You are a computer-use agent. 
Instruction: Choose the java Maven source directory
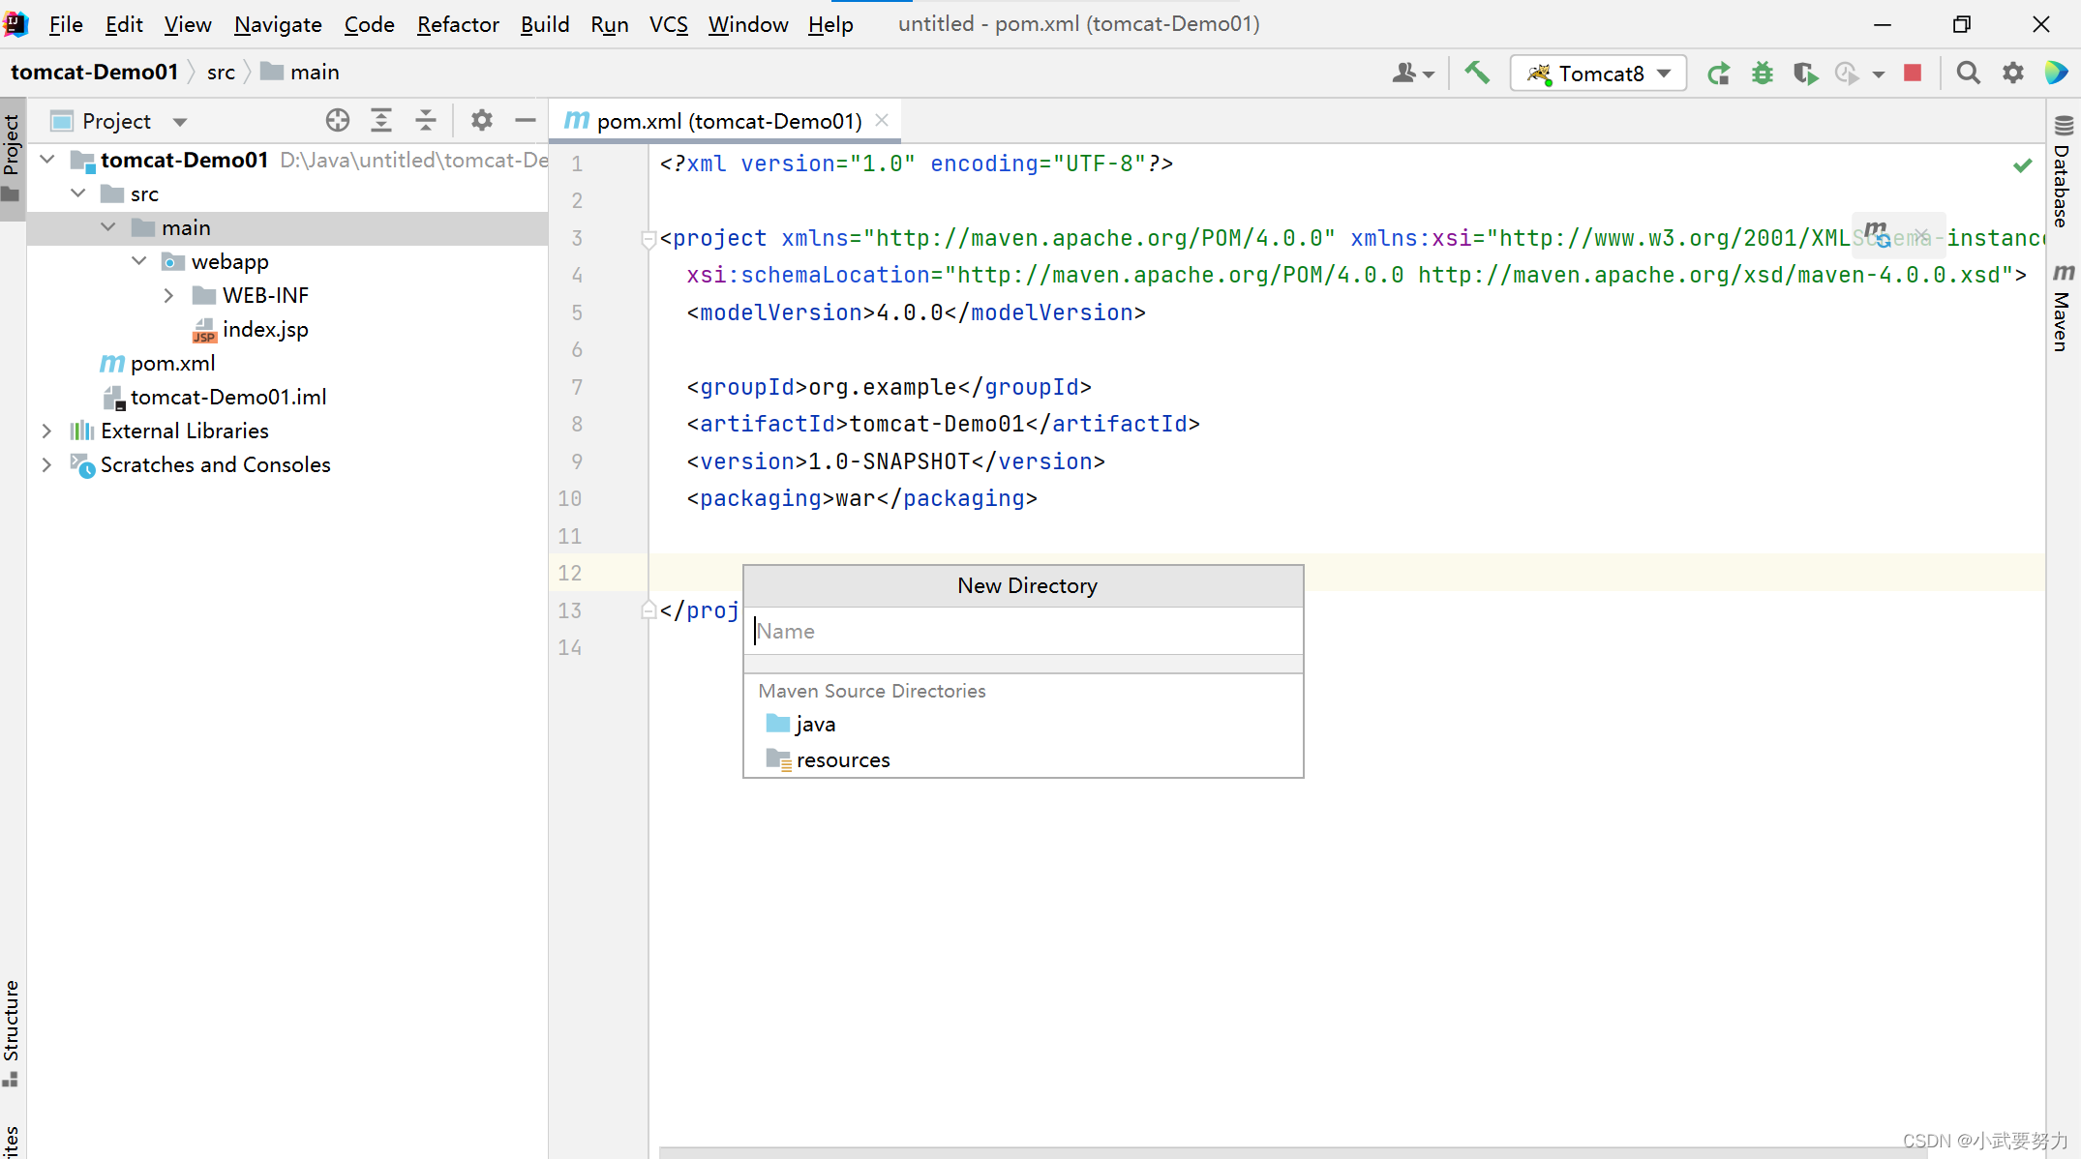pos(815,725)
